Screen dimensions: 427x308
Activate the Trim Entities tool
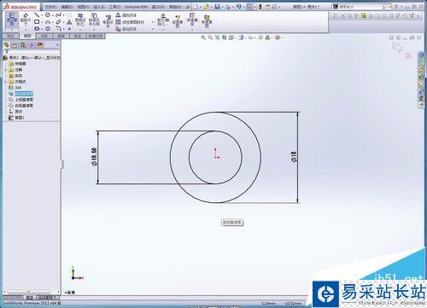[x=80, y=20]
